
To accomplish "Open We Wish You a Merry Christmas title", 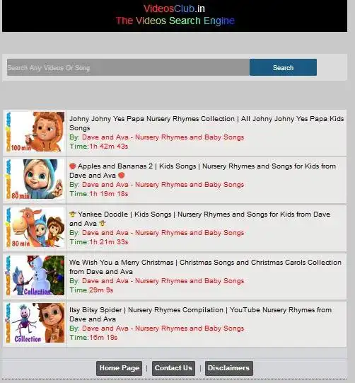I will [x=205, y=267].
